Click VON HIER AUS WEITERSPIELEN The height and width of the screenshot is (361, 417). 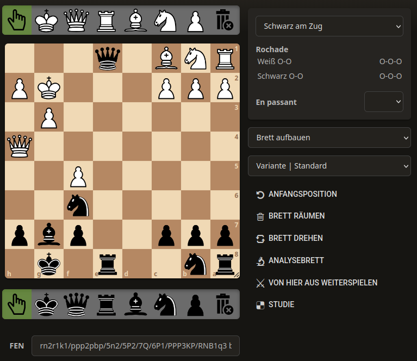click(322, 283)
